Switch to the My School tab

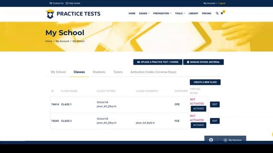(58, 72)
